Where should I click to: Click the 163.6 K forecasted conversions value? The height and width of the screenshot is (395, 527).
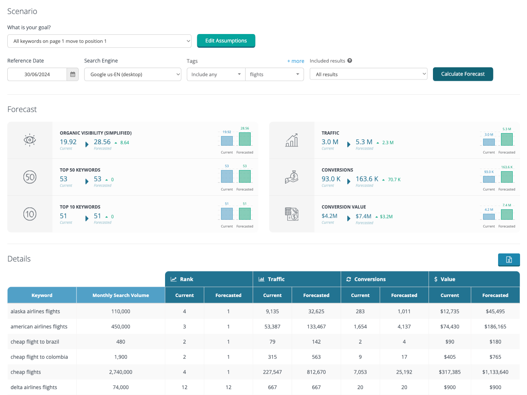pos(367,179)
